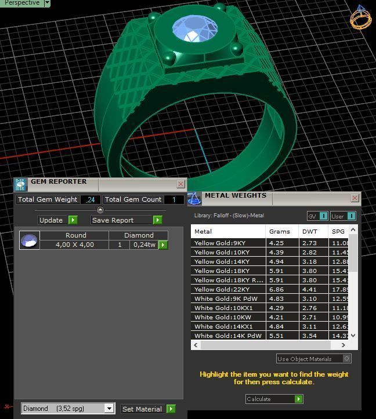Select the Yellow Gold:18KY row
Viewport: 376px width, 419px height.
pyautogui.click(x=269, y=271)
